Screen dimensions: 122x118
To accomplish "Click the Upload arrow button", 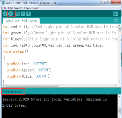I will (11, 14).
